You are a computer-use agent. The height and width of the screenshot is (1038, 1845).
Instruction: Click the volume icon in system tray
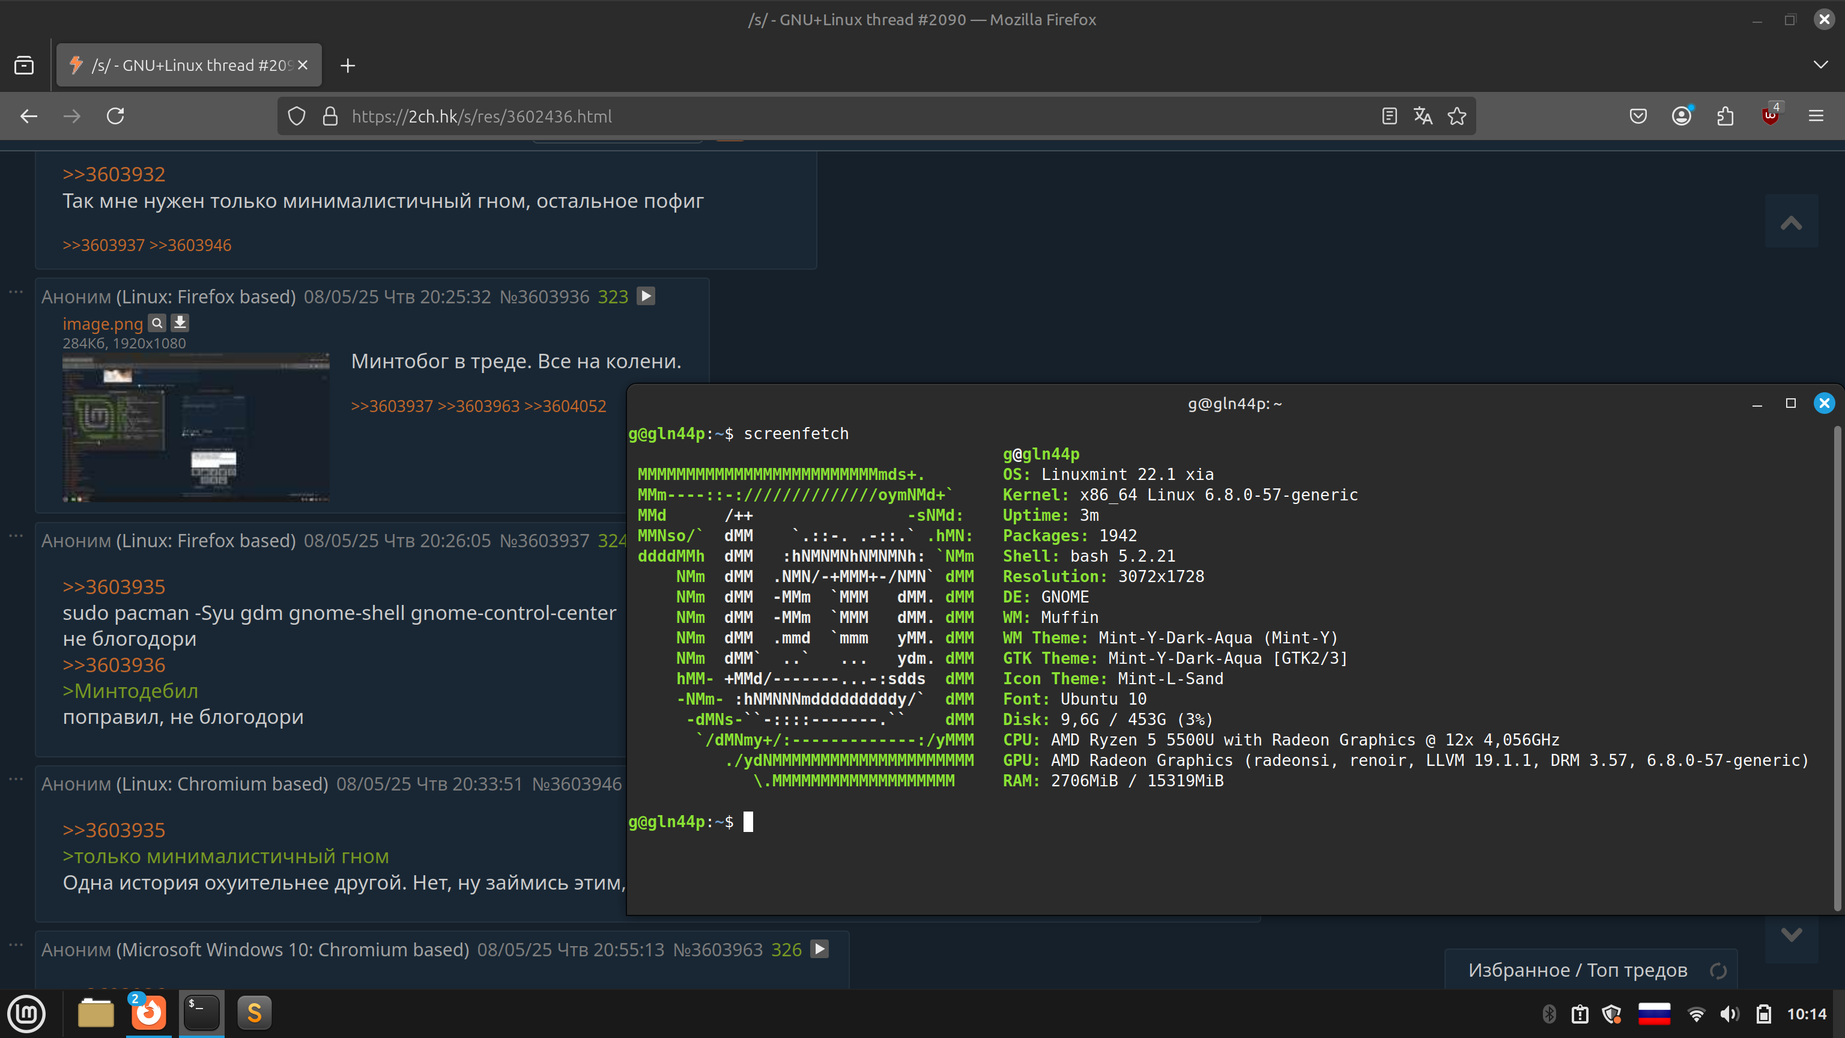click(x=1729, y=1013)
